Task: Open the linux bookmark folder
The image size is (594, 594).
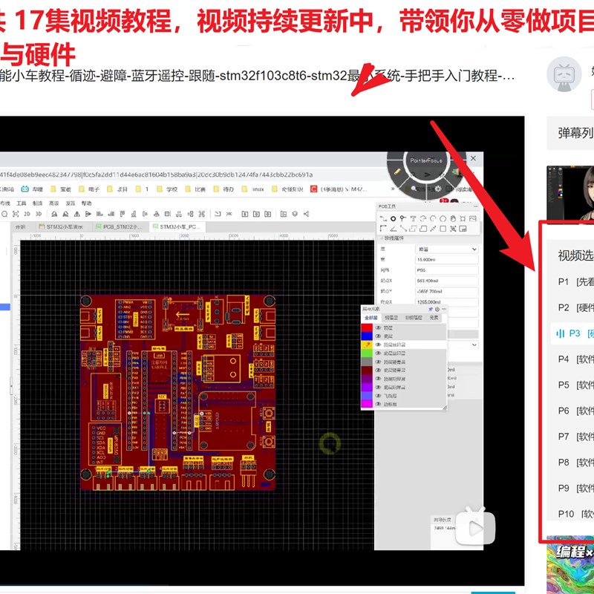Action: pyautogui.click(x=253, y=189)
